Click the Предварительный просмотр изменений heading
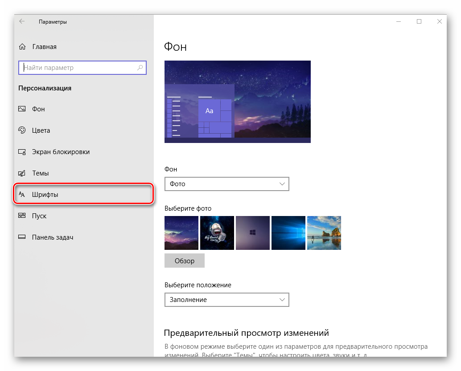Viewport: 461px width, 371px height. (247, 333)
